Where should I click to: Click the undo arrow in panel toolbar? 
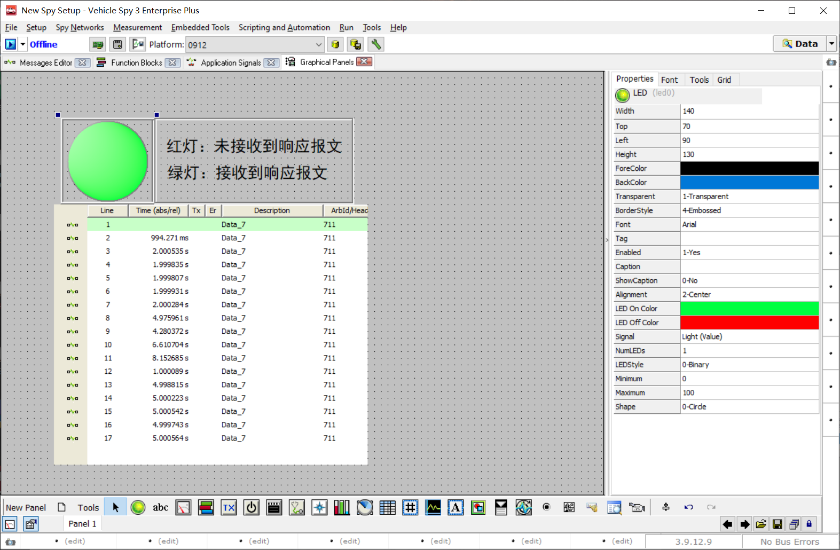pos(688,507)
